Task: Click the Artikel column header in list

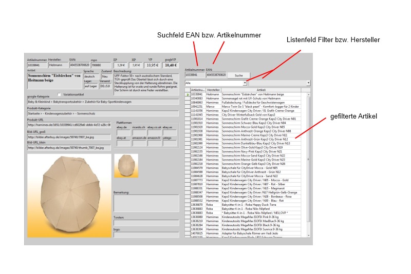Action: 261,90
